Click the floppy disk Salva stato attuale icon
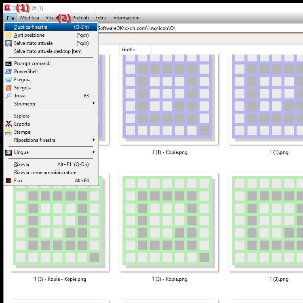Image resolution: width=303 pixels, height=303 pixels. pos(8,43)
